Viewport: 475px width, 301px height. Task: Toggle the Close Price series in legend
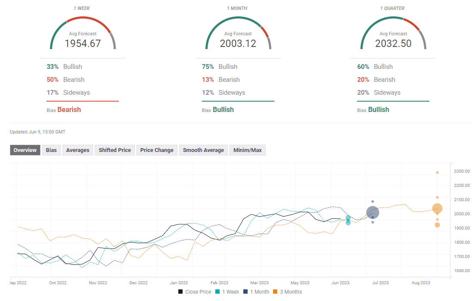pos(195,292)
